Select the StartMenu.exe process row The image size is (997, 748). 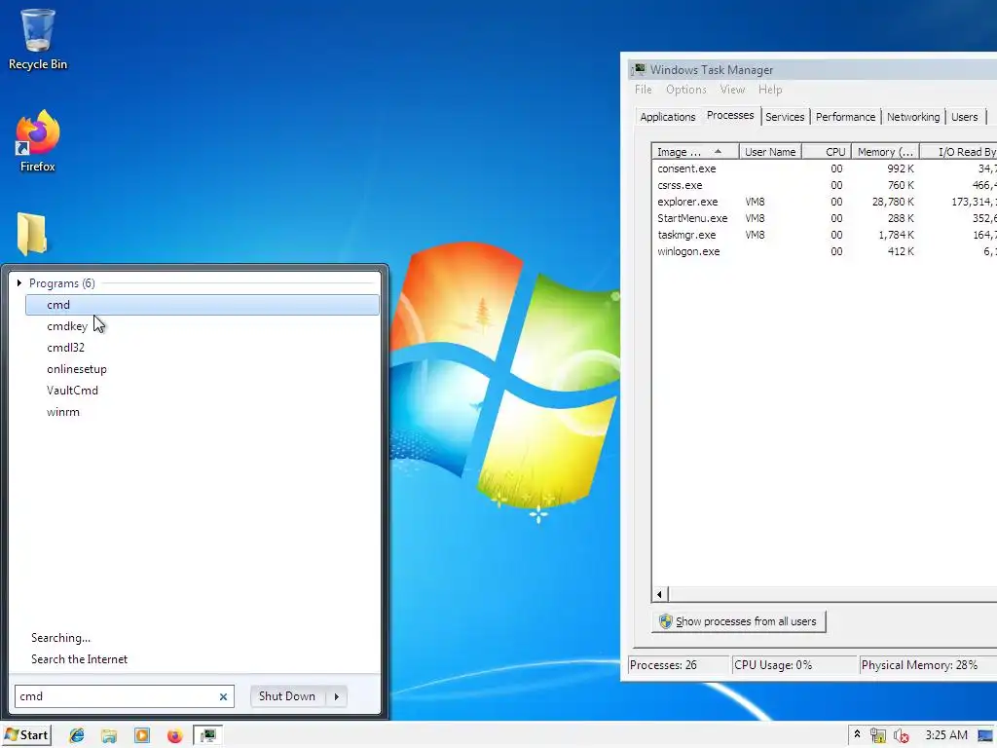[825, 218]
